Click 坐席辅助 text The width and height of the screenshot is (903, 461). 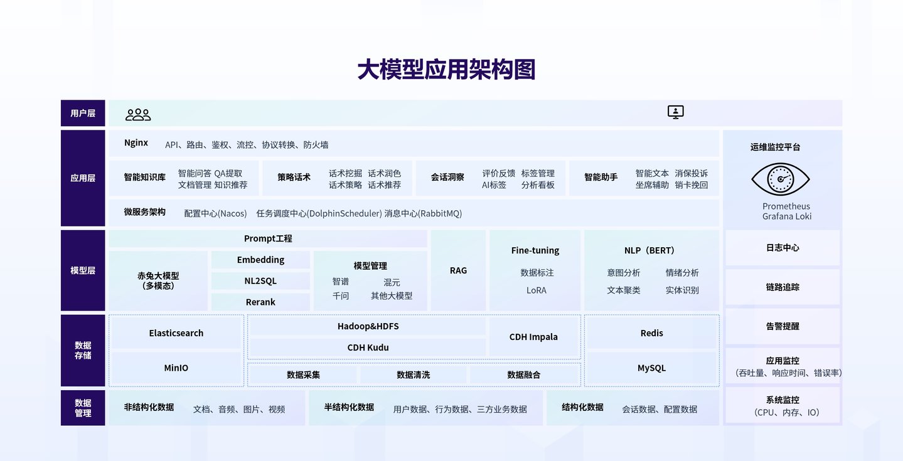click(x=652, y=185)
